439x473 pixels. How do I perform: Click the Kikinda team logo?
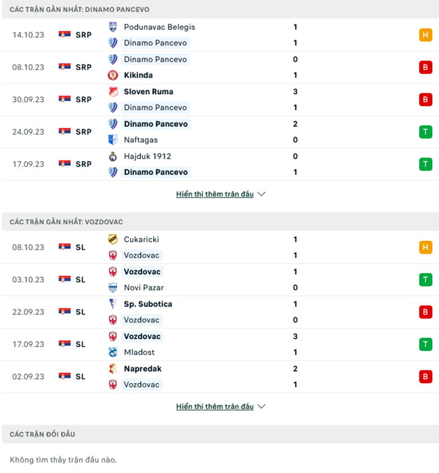[x=113, y=75]
